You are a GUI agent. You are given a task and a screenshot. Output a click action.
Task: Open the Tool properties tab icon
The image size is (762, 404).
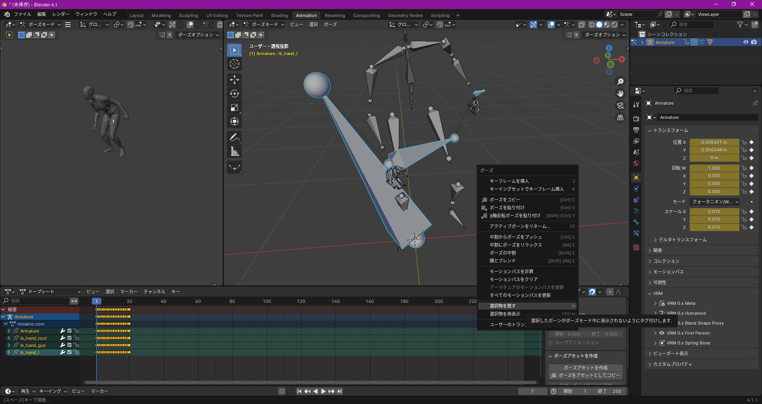636,104
